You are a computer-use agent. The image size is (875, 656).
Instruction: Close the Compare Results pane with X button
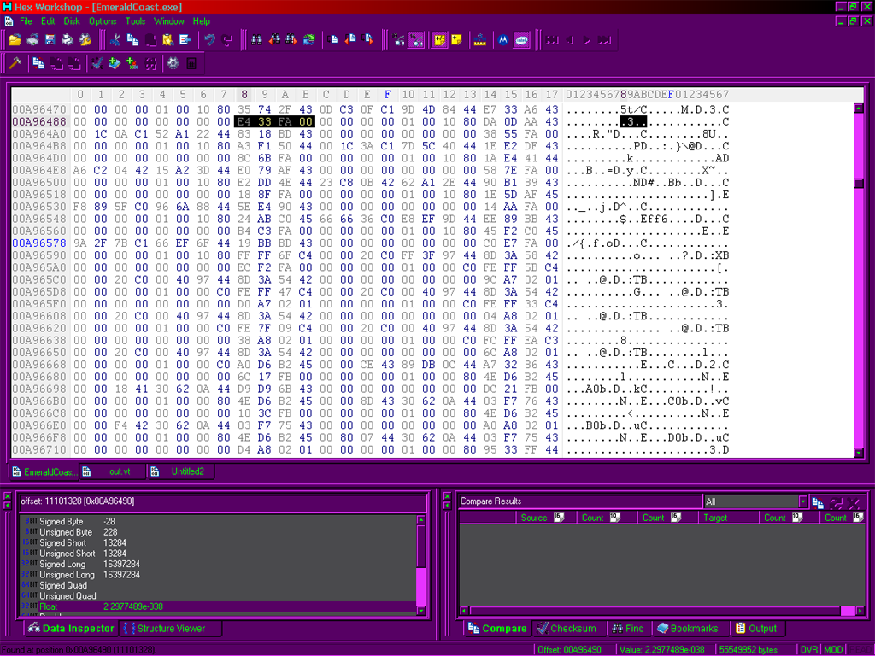pos(447,496)
